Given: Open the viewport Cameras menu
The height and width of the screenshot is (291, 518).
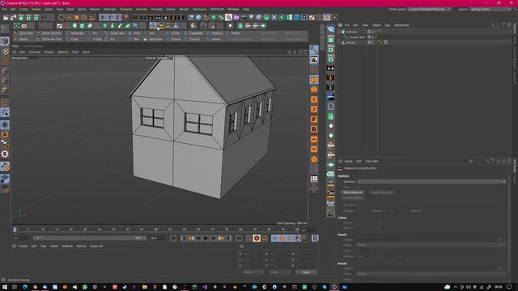Looking at the screenshot, I should pyautogui.click(x=34, y=52).
